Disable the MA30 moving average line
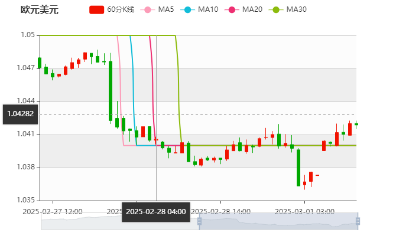 (296, 9)
